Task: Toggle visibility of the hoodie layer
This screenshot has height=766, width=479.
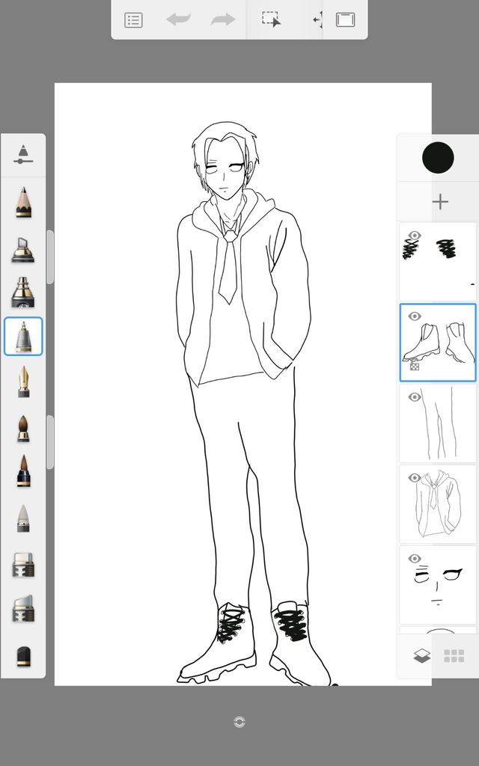Action: pyautogui.click(x=415, y=478)
